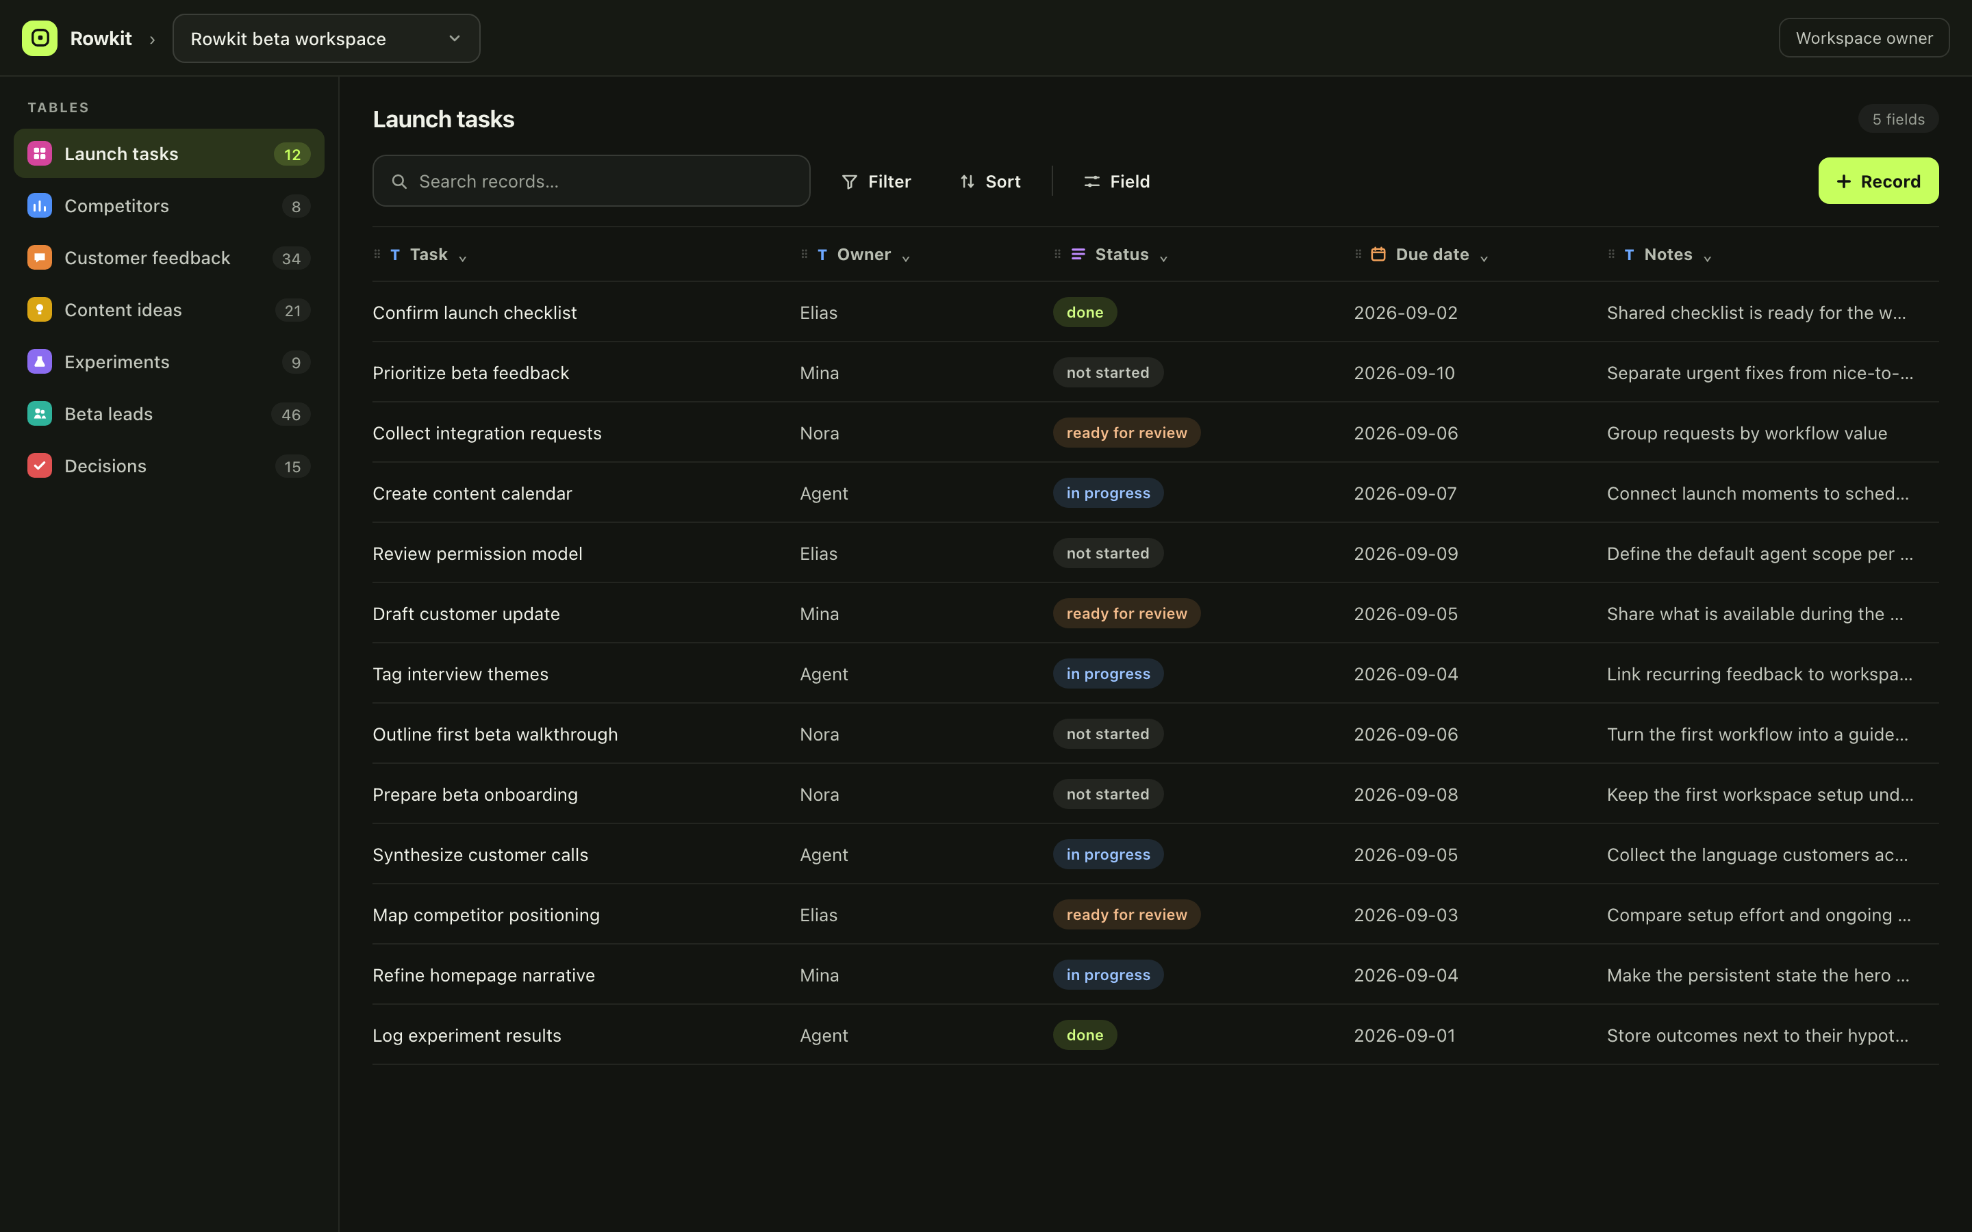Click the Content ideas lightbulb icon

tap(39, 309)
